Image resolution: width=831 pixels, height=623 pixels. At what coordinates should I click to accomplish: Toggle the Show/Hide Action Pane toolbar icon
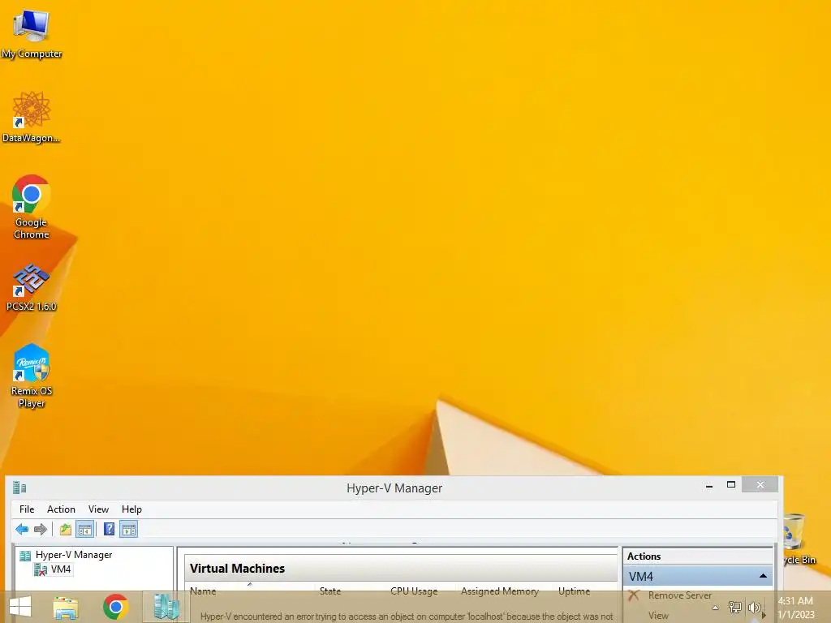[129, 529]
